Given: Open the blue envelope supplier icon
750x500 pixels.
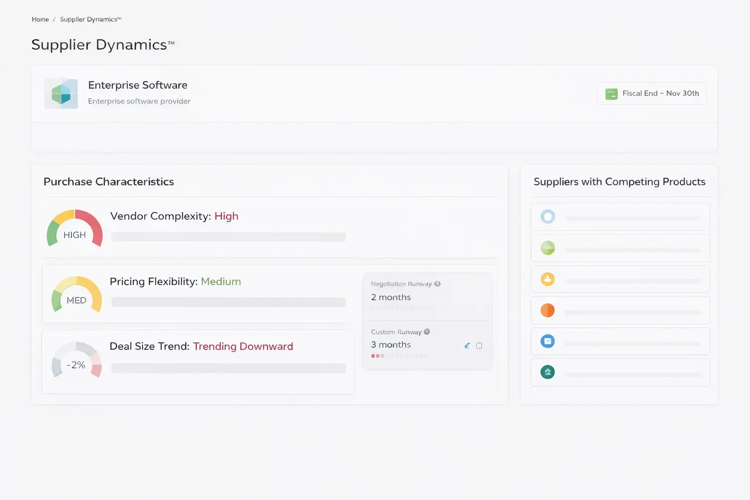Looking at the screenshot, I should tap(548, 341).
